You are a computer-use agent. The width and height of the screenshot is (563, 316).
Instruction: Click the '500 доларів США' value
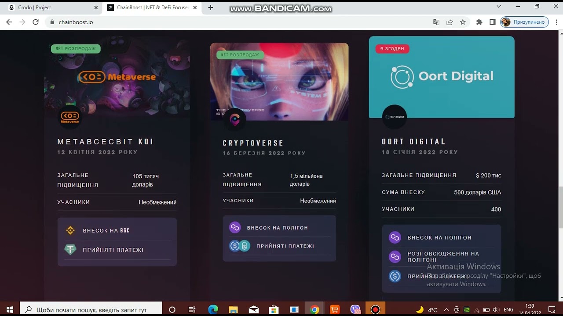[478, 192]
